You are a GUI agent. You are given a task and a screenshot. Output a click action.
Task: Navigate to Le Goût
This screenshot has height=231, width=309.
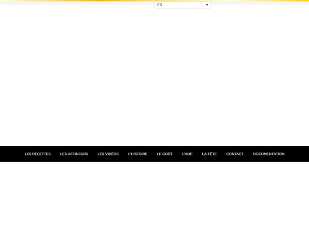(165, 154)
